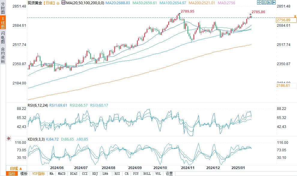Open the 合约资料 contract info panel
The image size is (297, 176).
point(3,55)
